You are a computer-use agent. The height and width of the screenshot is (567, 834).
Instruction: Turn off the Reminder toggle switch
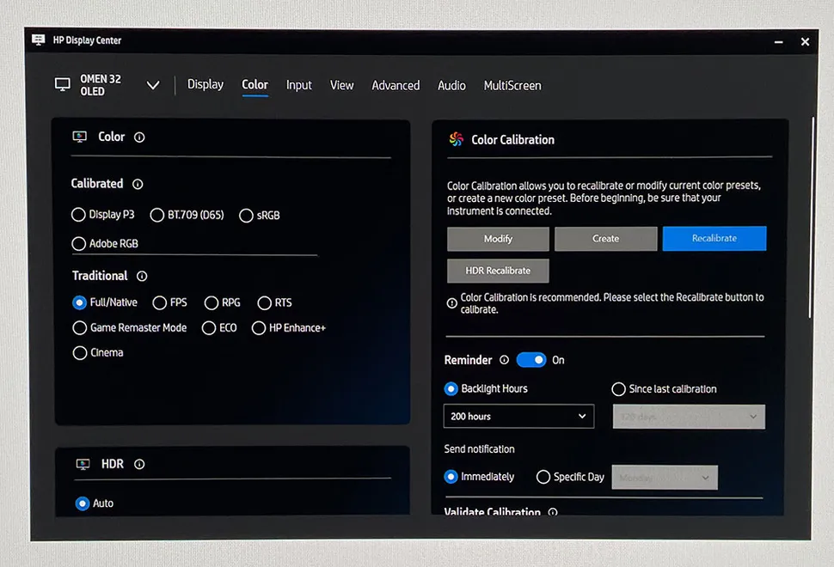click(x=531, y=360)
